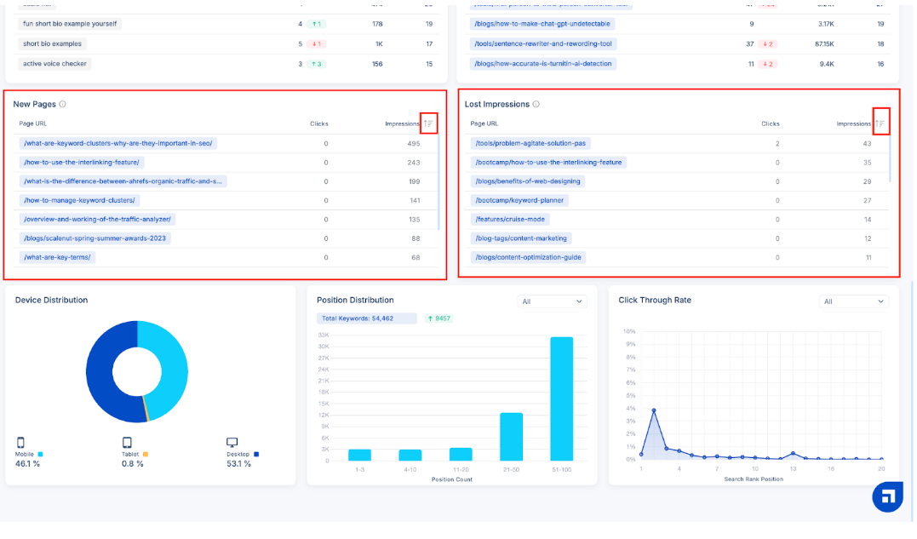
Task: Click the Tablet device icon
Action: click(x=127, y=443)
